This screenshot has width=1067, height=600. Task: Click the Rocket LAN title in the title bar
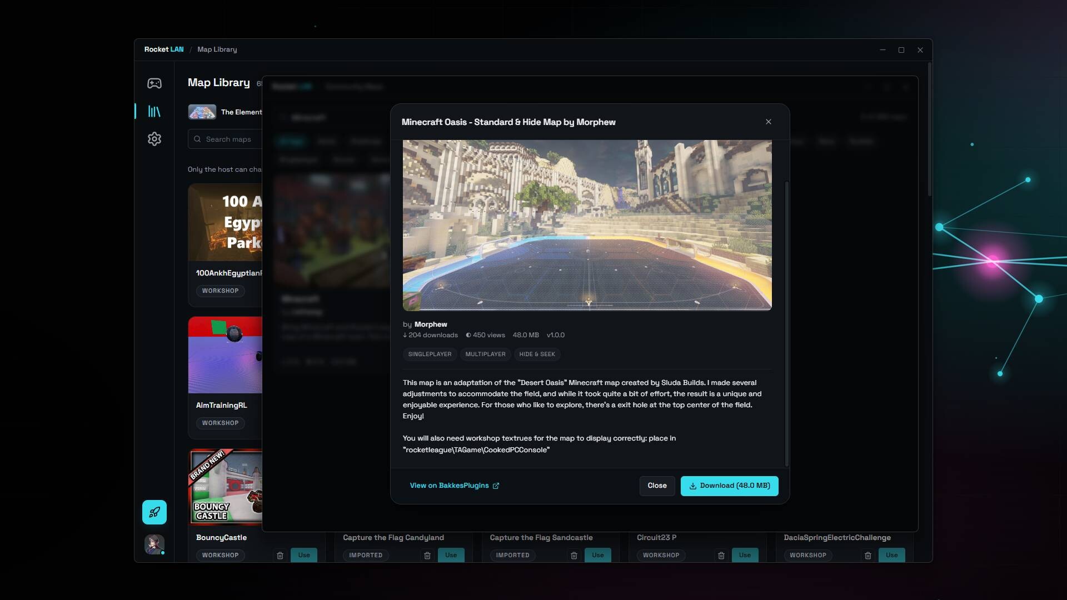click(x=164, y=49)
